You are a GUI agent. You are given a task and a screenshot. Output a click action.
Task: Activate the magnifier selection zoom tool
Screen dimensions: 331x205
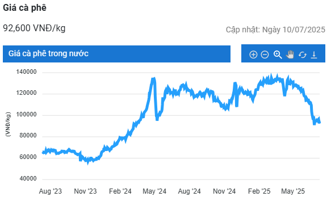[278, 55]
